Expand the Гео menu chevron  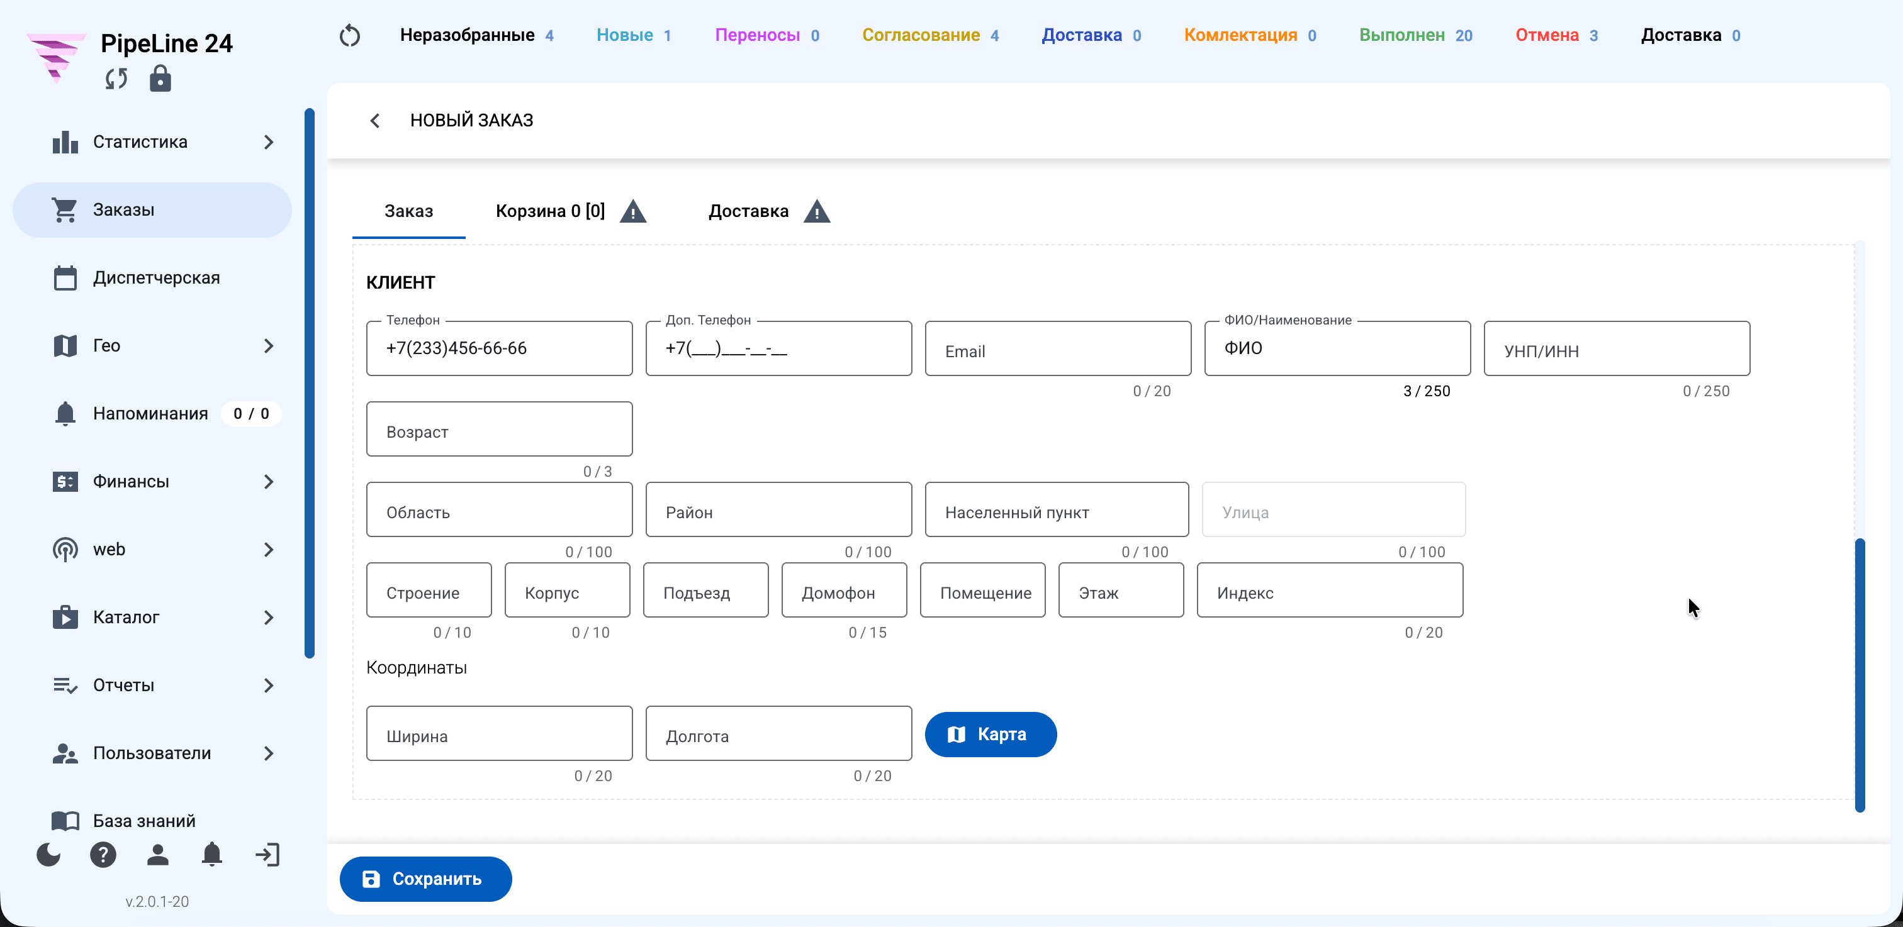(x=269, y=345)
